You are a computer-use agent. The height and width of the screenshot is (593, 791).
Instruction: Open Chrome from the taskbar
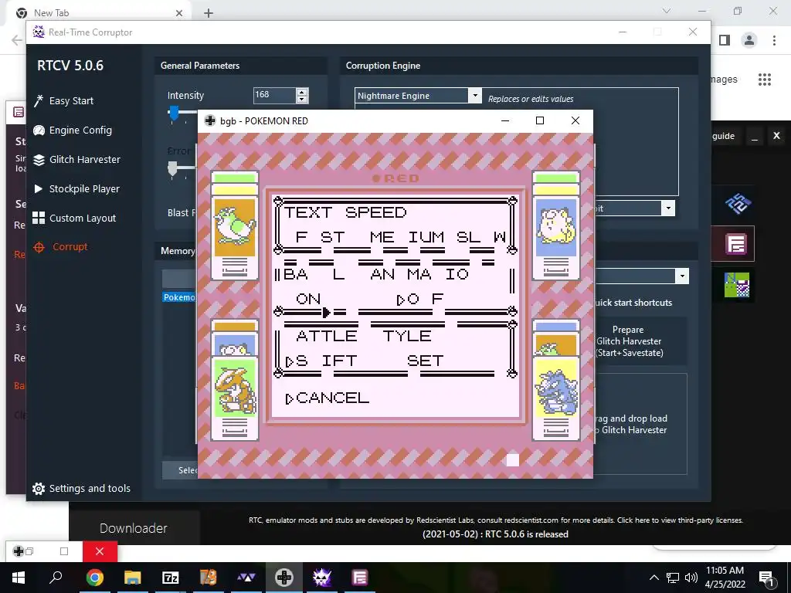click(94, 578)
